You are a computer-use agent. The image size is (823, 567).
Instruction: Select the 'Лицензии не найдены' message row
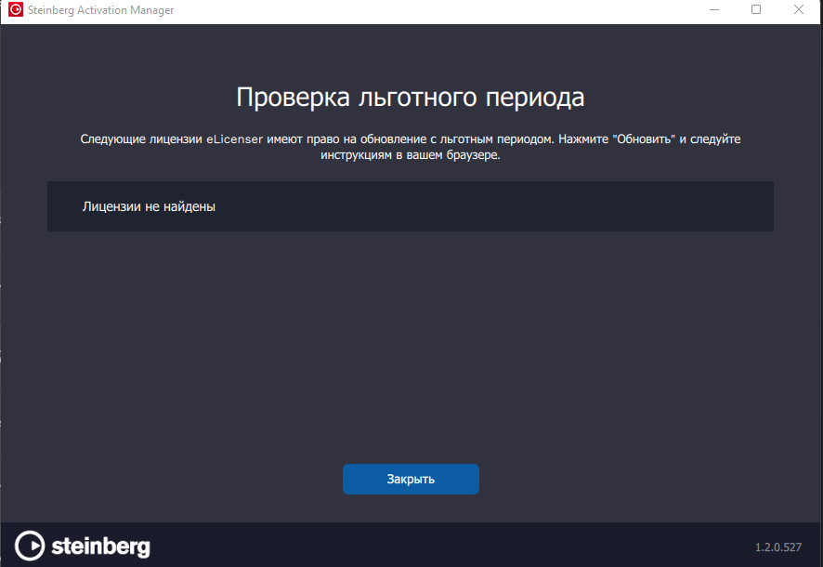point(411,206)
